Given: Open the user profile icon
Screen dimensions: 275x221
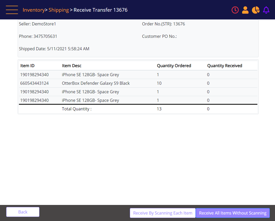Looking at the screenshot, I should (x=245, y=10).
